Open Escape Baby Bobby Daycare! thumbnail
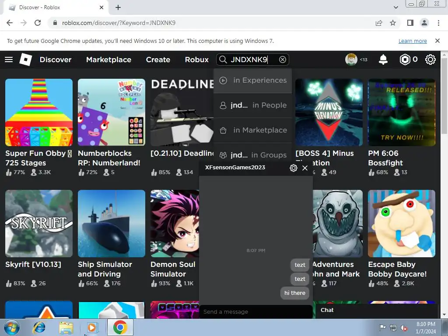Screen dimensions: 448x336 point(402,224)
